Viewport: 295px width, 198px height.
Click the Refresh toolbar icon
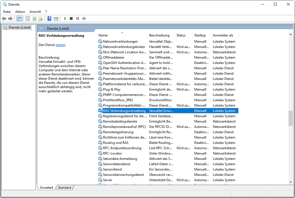tap(34, 19)
